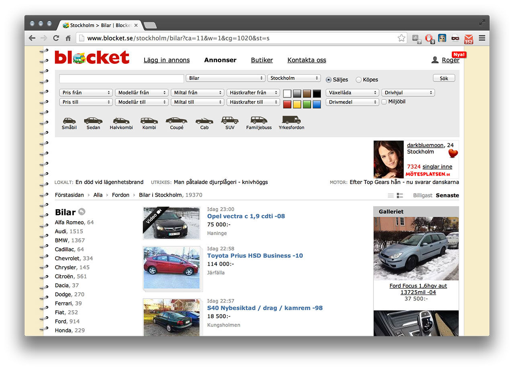Click the Bilar category reset arrow icon
The image size is (514, 370).
[x=82, y=212]
